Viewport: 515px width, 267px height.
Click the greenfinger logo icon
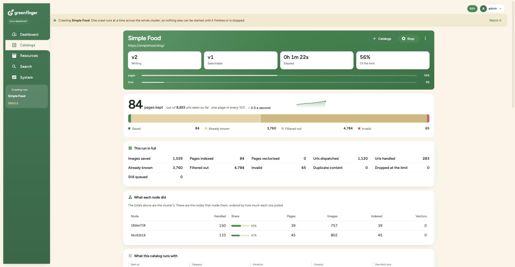pyautogui.click(x=11, y=13)
